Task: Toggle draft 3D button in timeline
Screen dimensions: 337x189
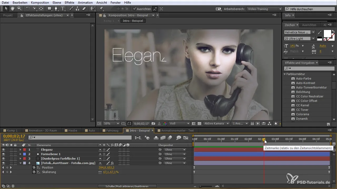Action: pos(147,138)
